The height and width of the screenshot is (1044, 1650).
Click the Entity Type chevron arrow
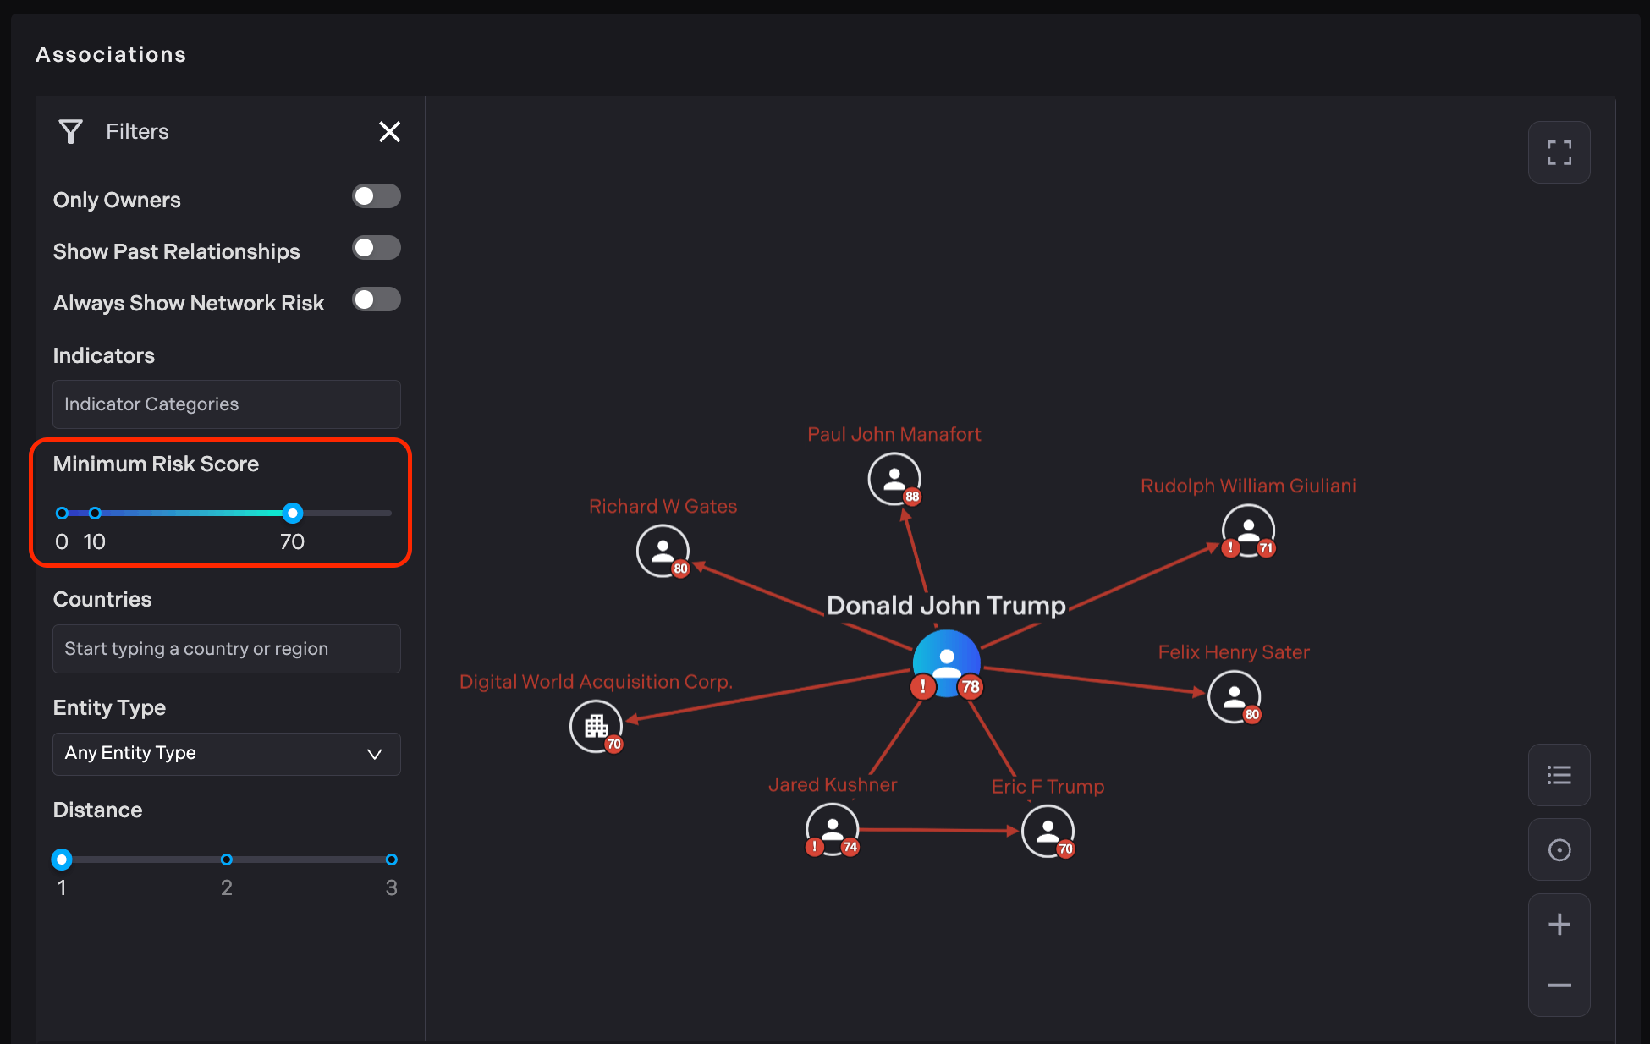(x=374, y=754)
